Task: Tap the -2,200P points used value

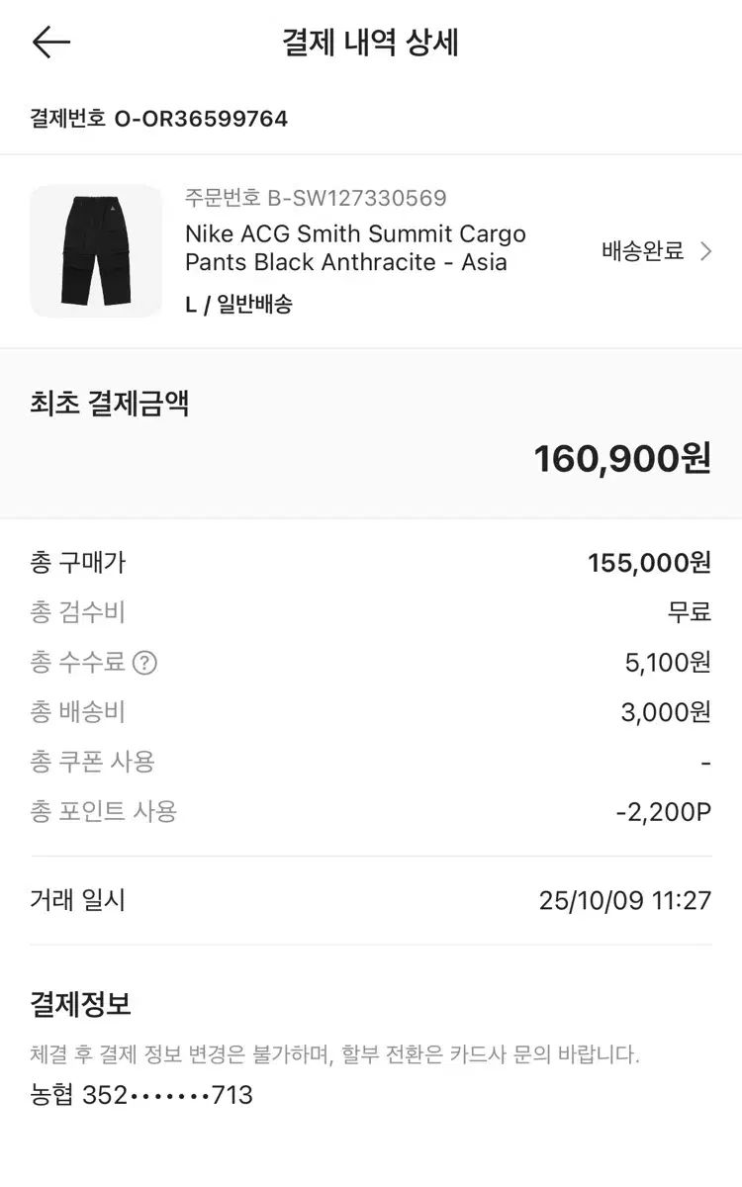Action: pyautogui.click(x=663, y=812)
